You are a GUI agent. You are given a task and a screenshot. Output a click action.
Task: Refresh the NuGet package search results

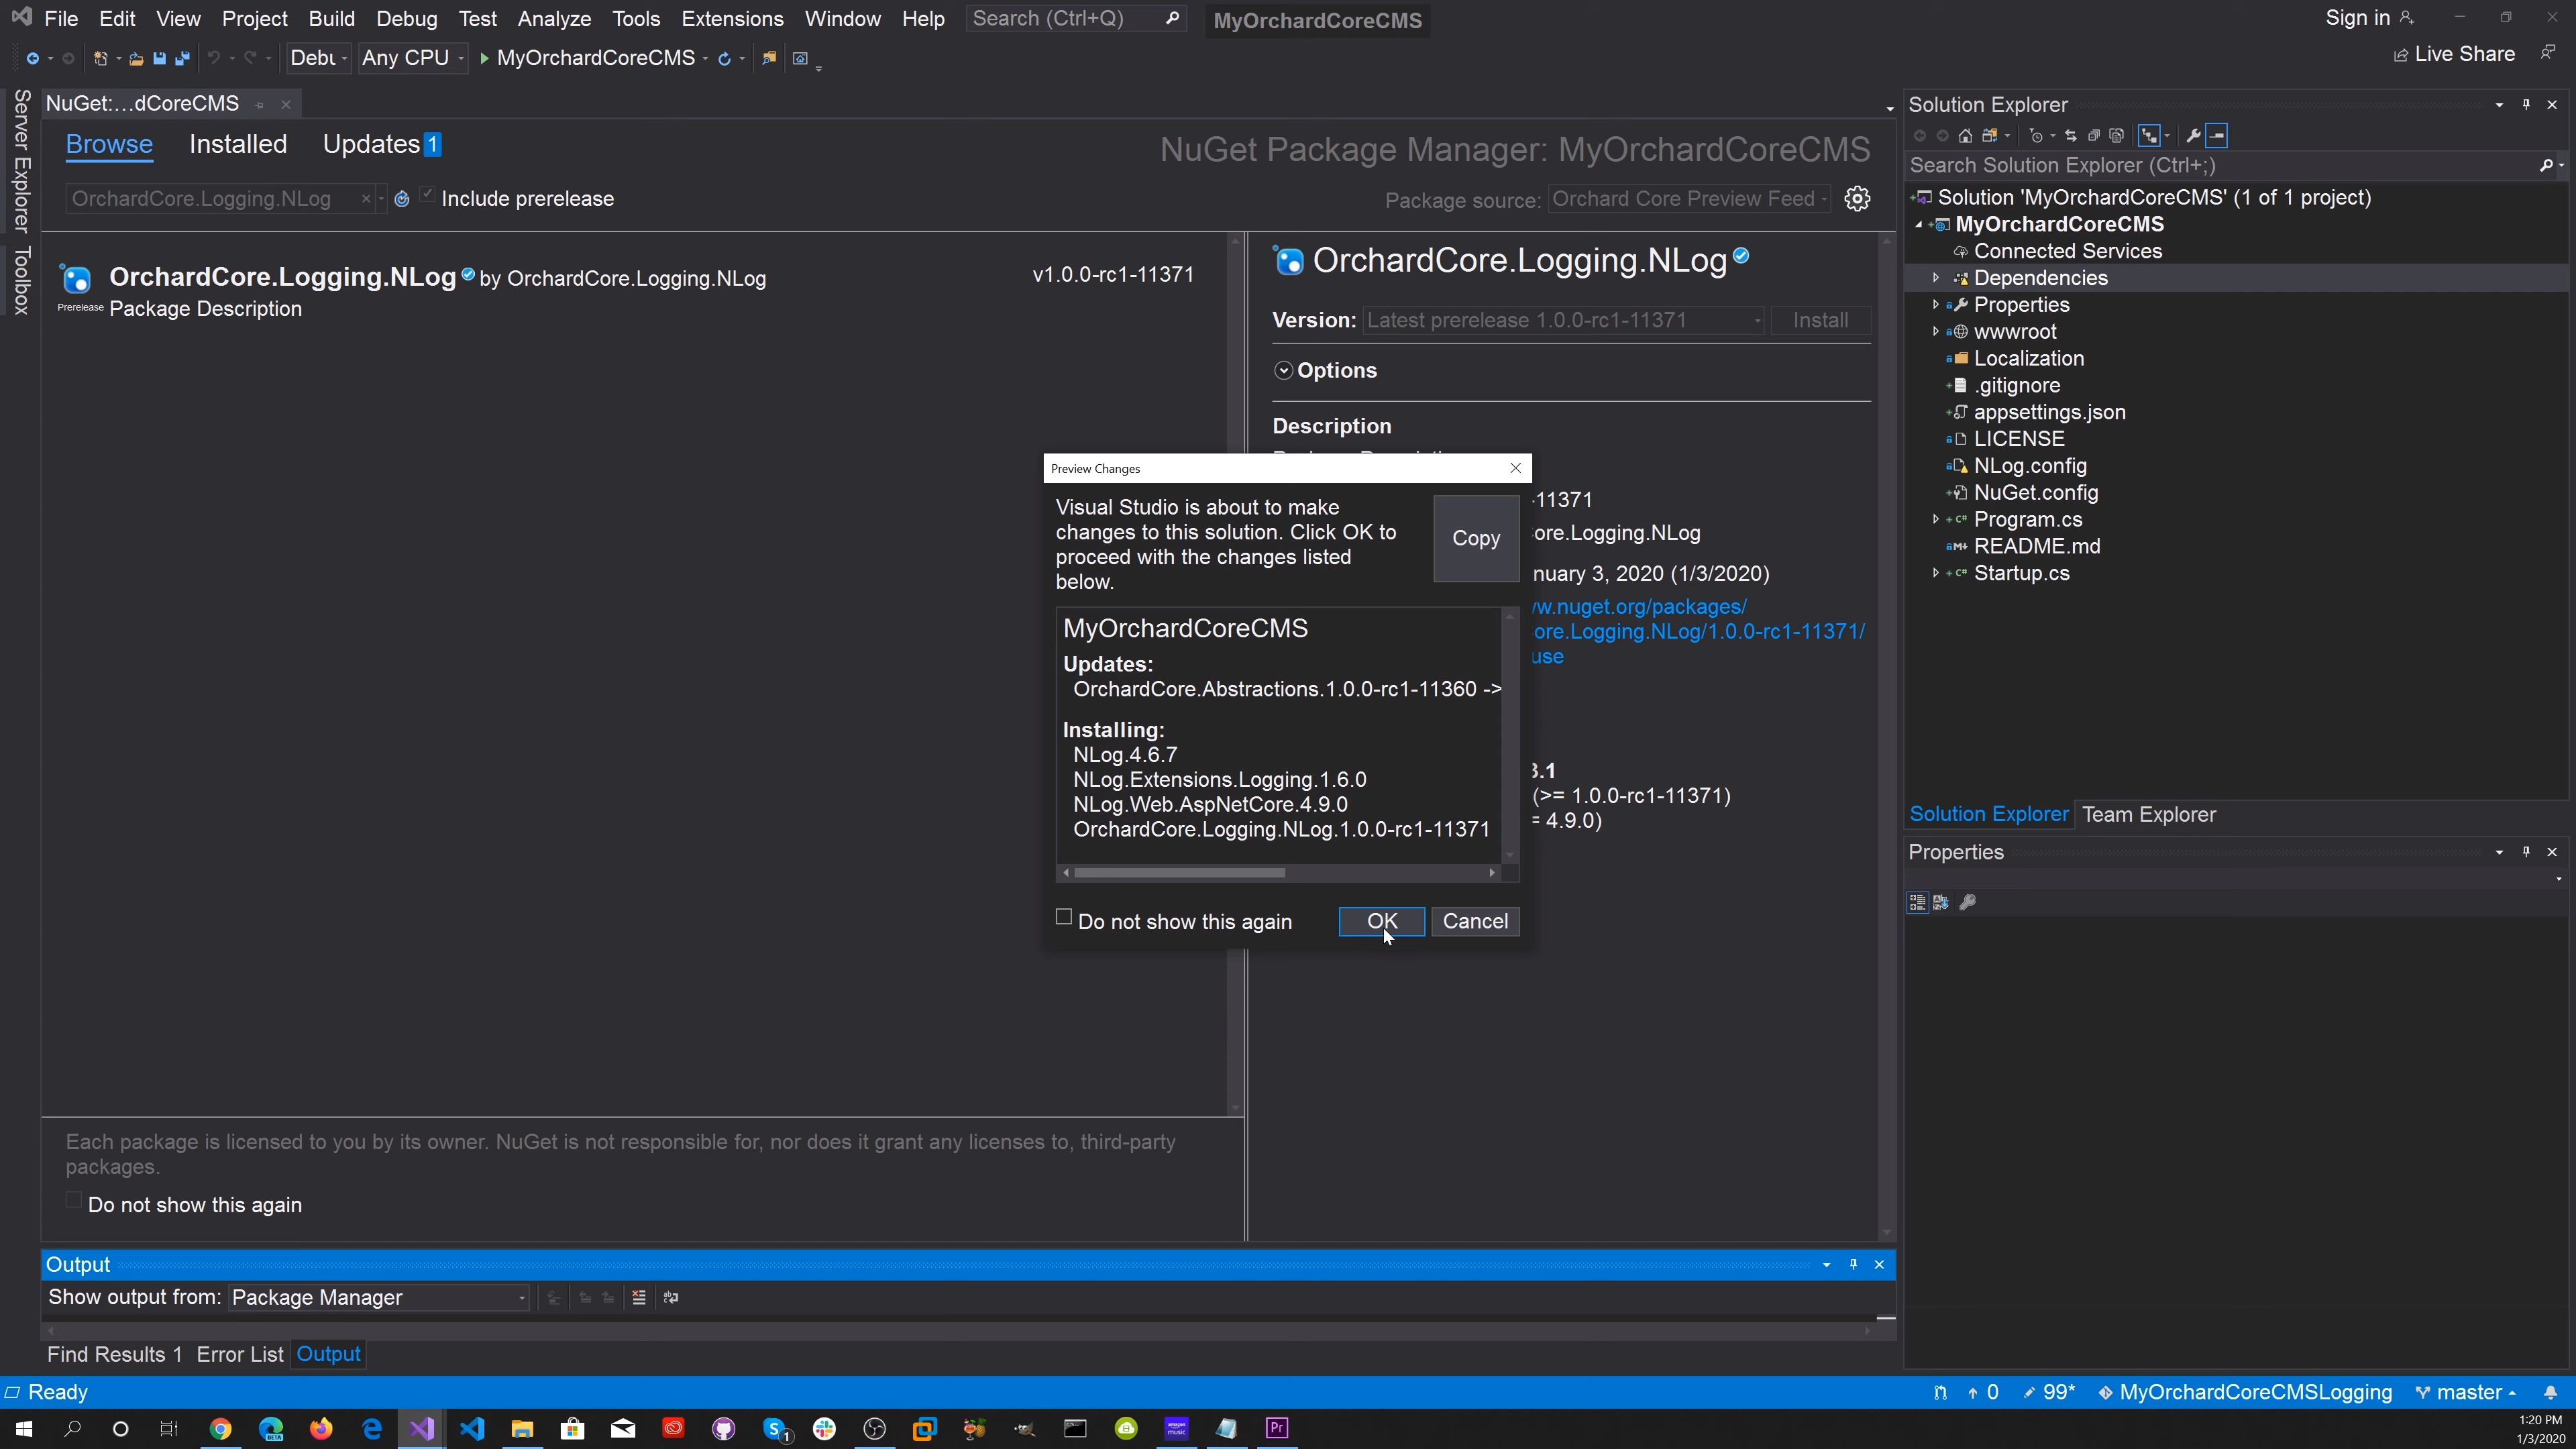click(402, 199)
